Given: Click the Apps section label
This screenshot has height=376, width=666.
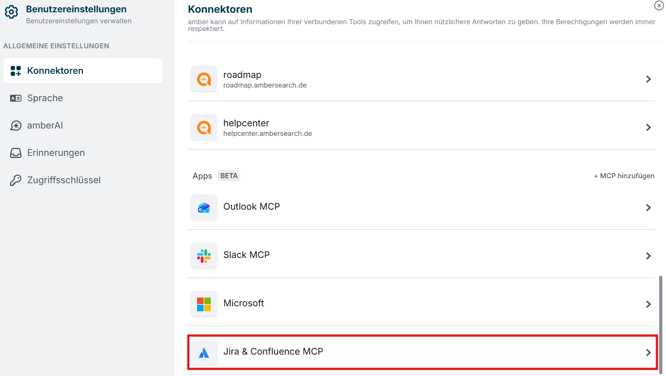Looking at the screenshot, I should (202, 176).
